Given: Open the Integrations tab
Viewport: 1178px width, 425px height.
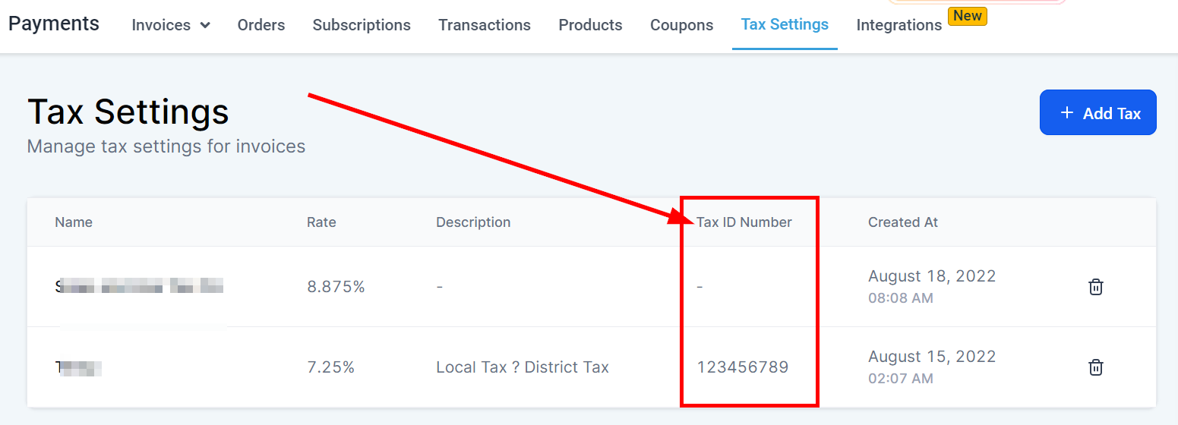Looking at the screenshot, I should pyautogui.click(x=899, y=25).
